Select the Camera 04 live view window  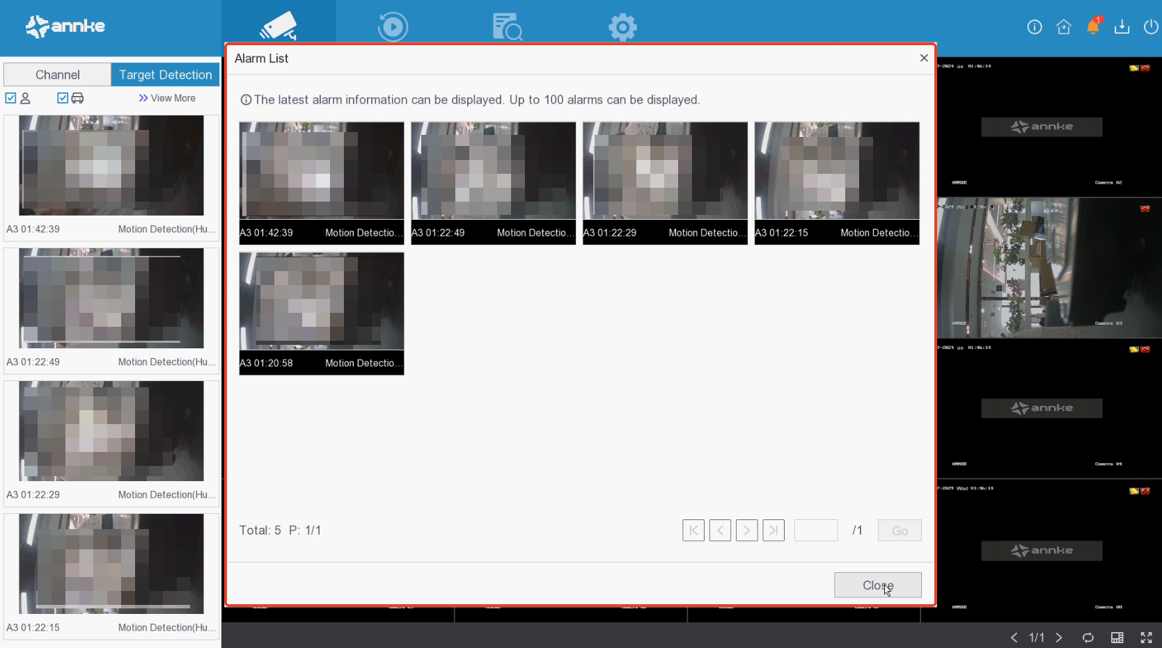coord(1049,408)
